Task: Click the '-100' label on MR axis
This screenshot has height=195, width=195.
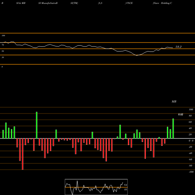Action: 191,172
